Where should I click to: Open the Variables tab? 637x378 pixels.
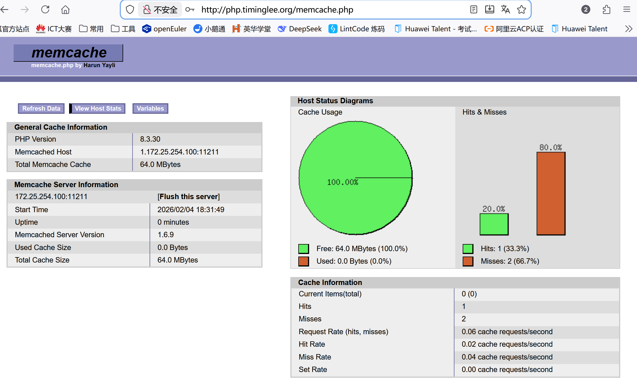[150, 108]
